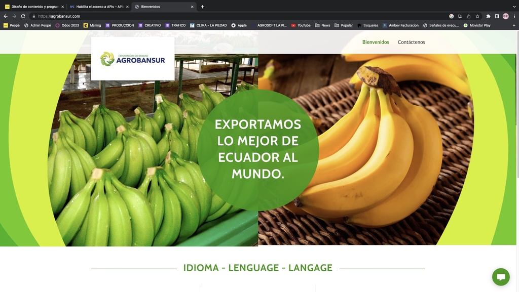Switch to the Habilita el acceso a APIs tab

pyautogui.click(x=99, y=7)
